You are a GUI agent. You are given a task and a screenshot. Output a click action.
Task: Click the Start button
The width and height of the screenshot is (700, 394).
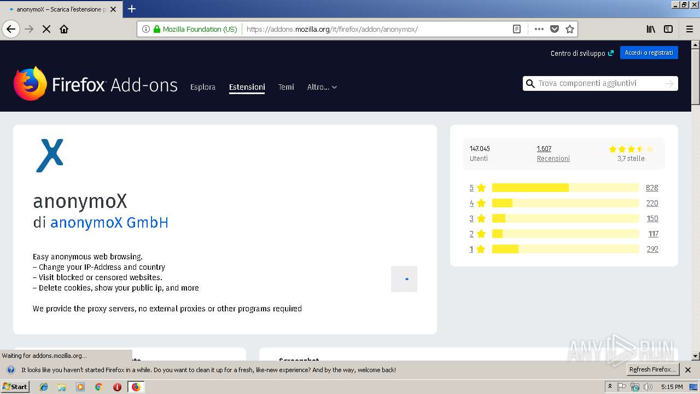pyautogui.click(x=15, y=387)
